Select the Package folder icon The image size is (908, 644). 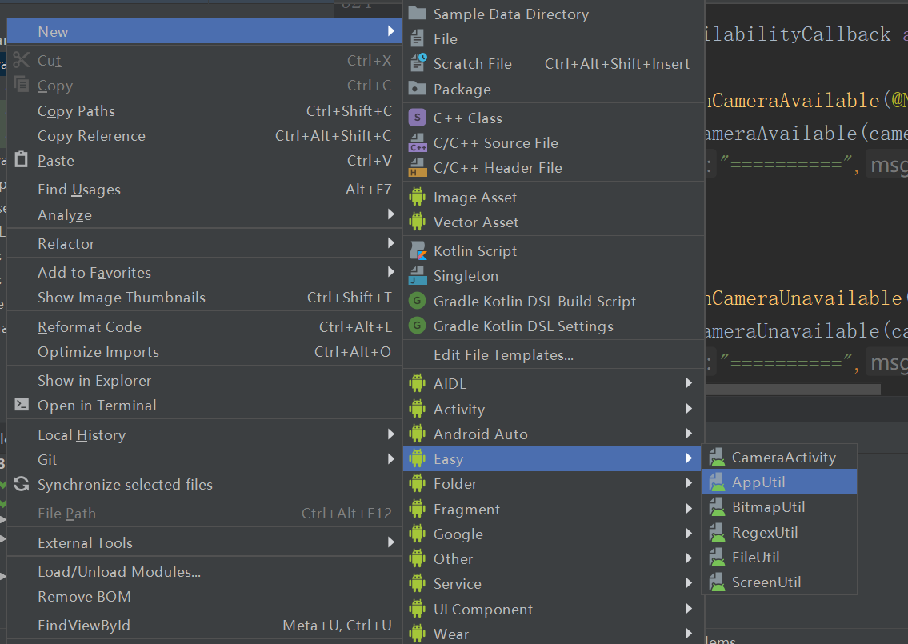coord(417,89)
